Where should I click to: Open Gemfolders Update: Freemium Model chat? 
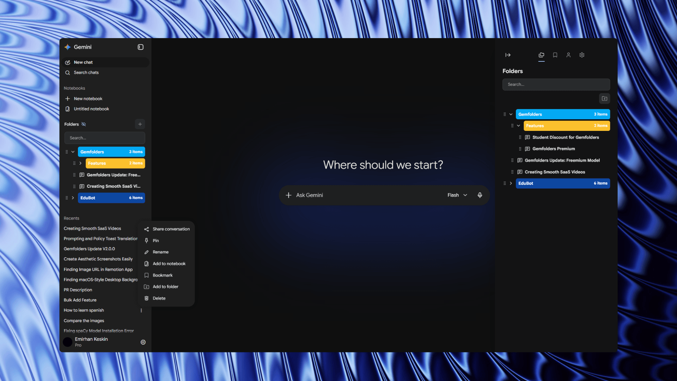pyautogui.click(x=562, y=160)
